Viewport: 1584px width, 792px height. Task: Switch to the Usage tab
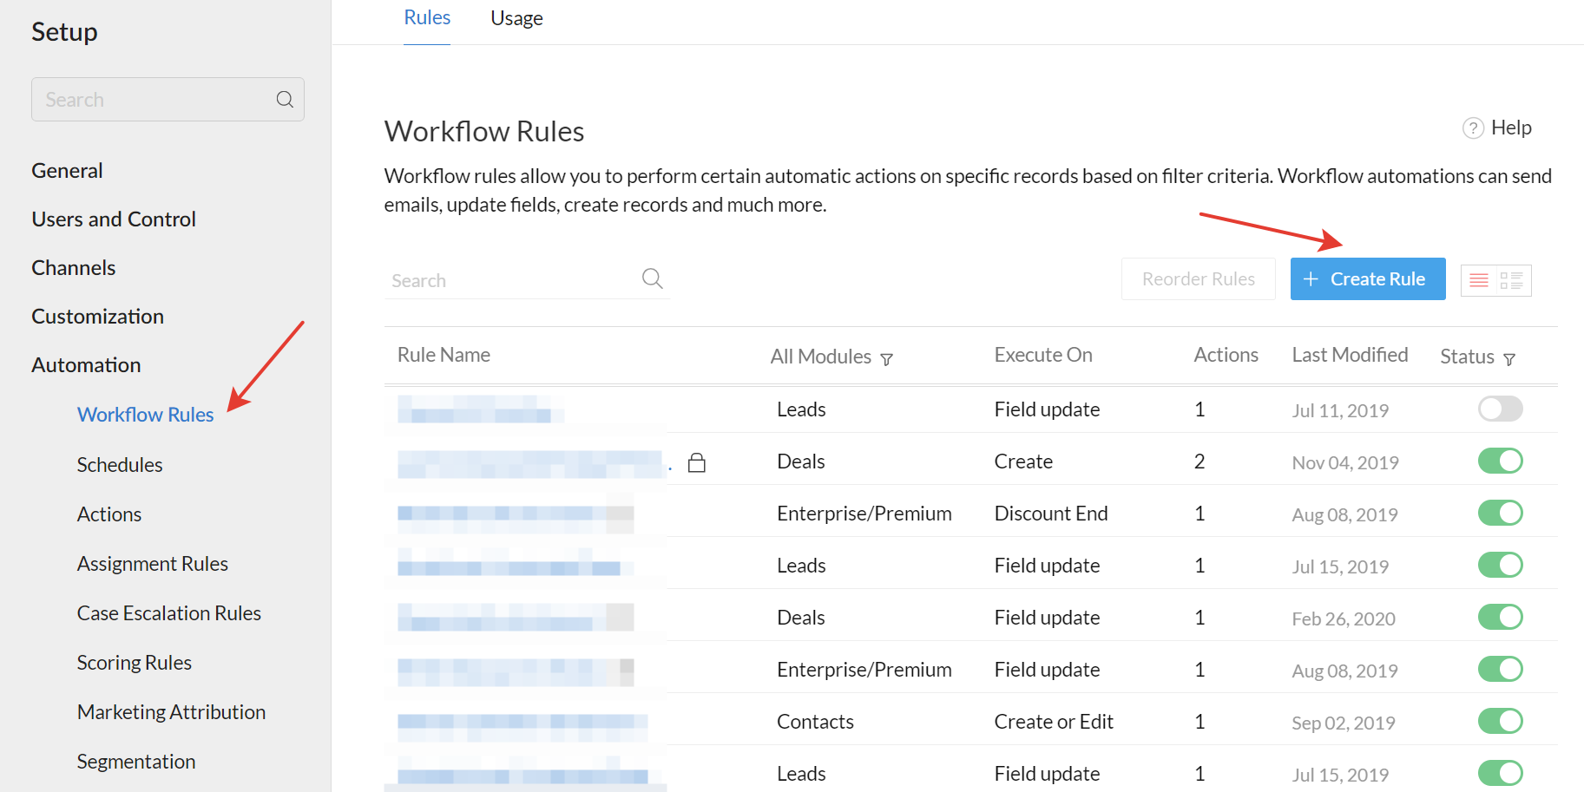[x=516, y=18]
